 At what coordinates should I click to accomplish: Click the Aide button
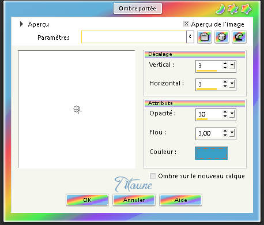tap(180, 200)
